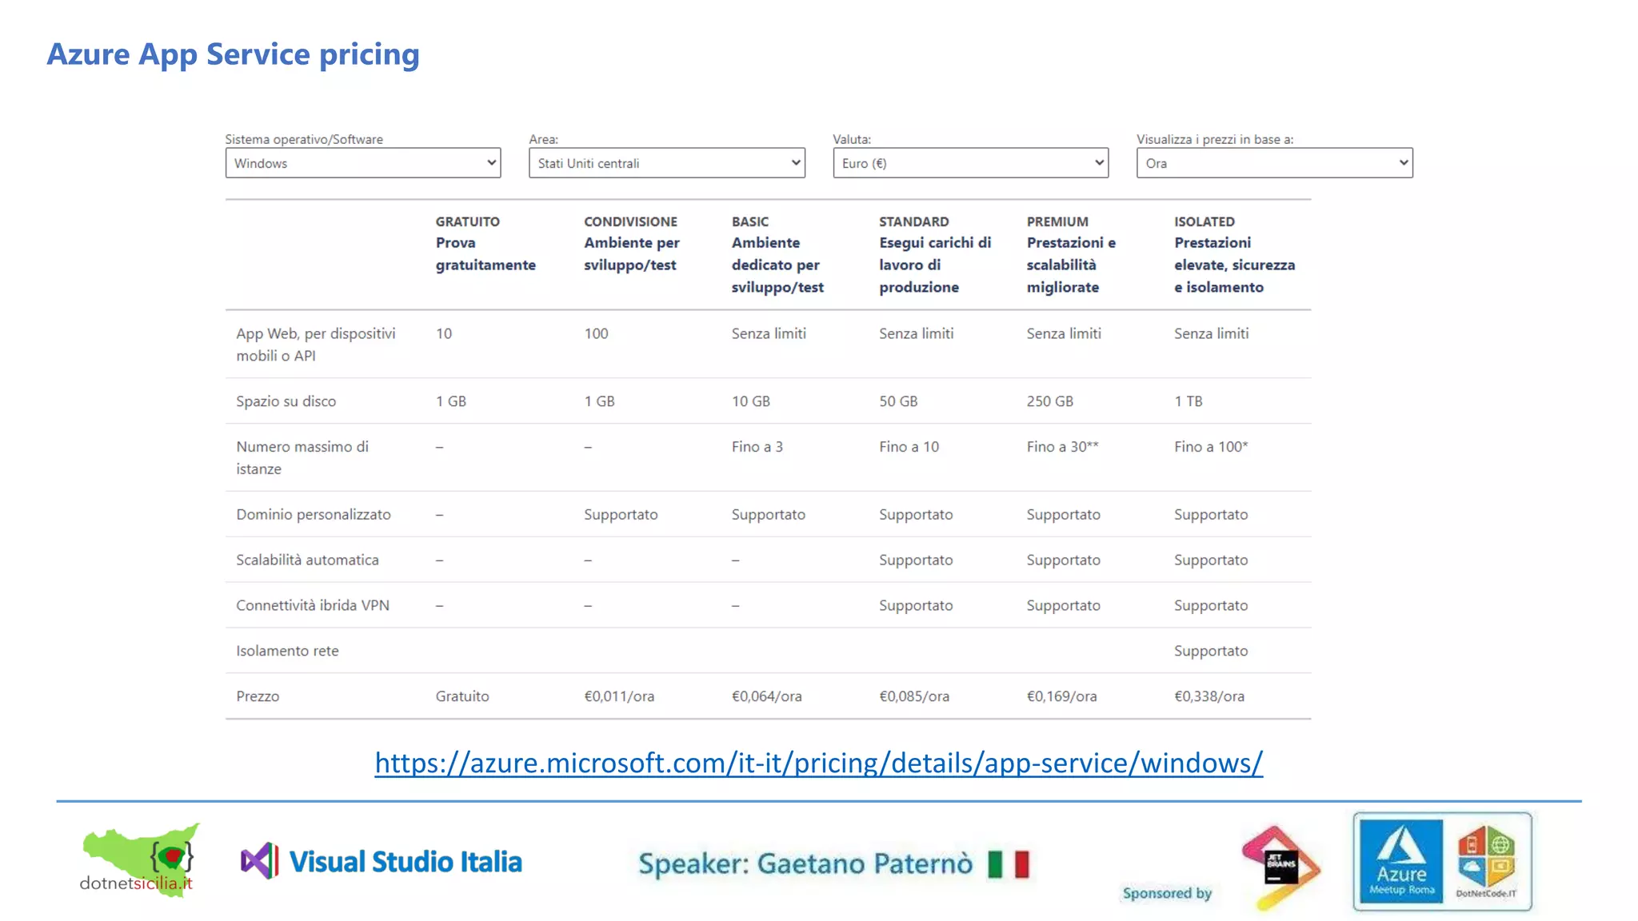Image resolution: width=1638 pixels, height=921 pixels.
Task: Click the '250 GB' disk space cell
Action: click(x=1050, y=401)
